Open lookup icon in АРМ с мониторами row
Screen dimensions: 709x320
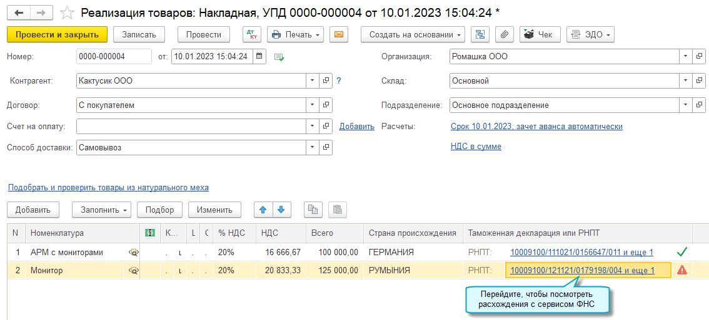[x=133, y=253]
